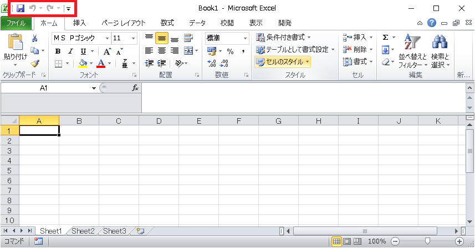Apply percent style

pyautogui.click(x=230, y=51)
